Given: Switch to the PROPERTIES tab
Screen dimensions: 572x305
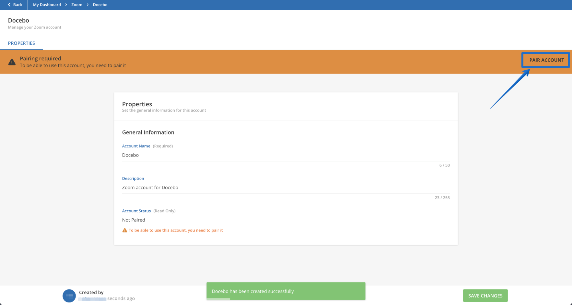Looking at the screenshot, I should pyautogui.click(x=21, y=43).
